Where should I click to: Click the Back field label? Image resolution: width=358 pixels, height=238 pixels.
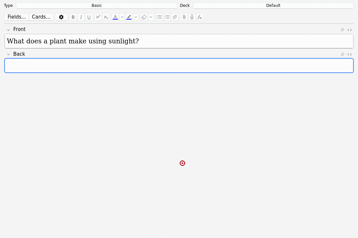point(19,54)
